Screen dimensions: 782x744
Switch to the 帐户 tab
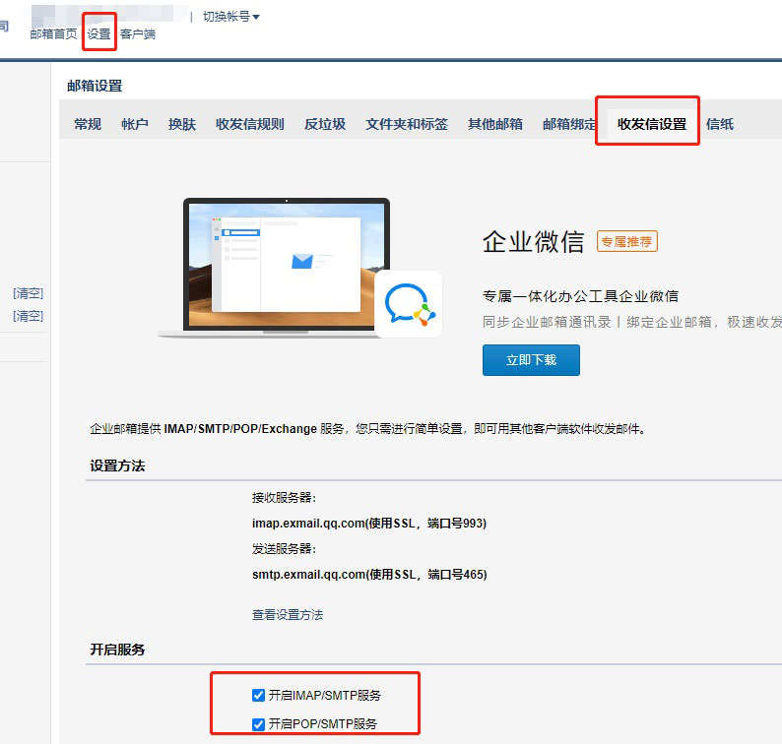coord(135,124)
